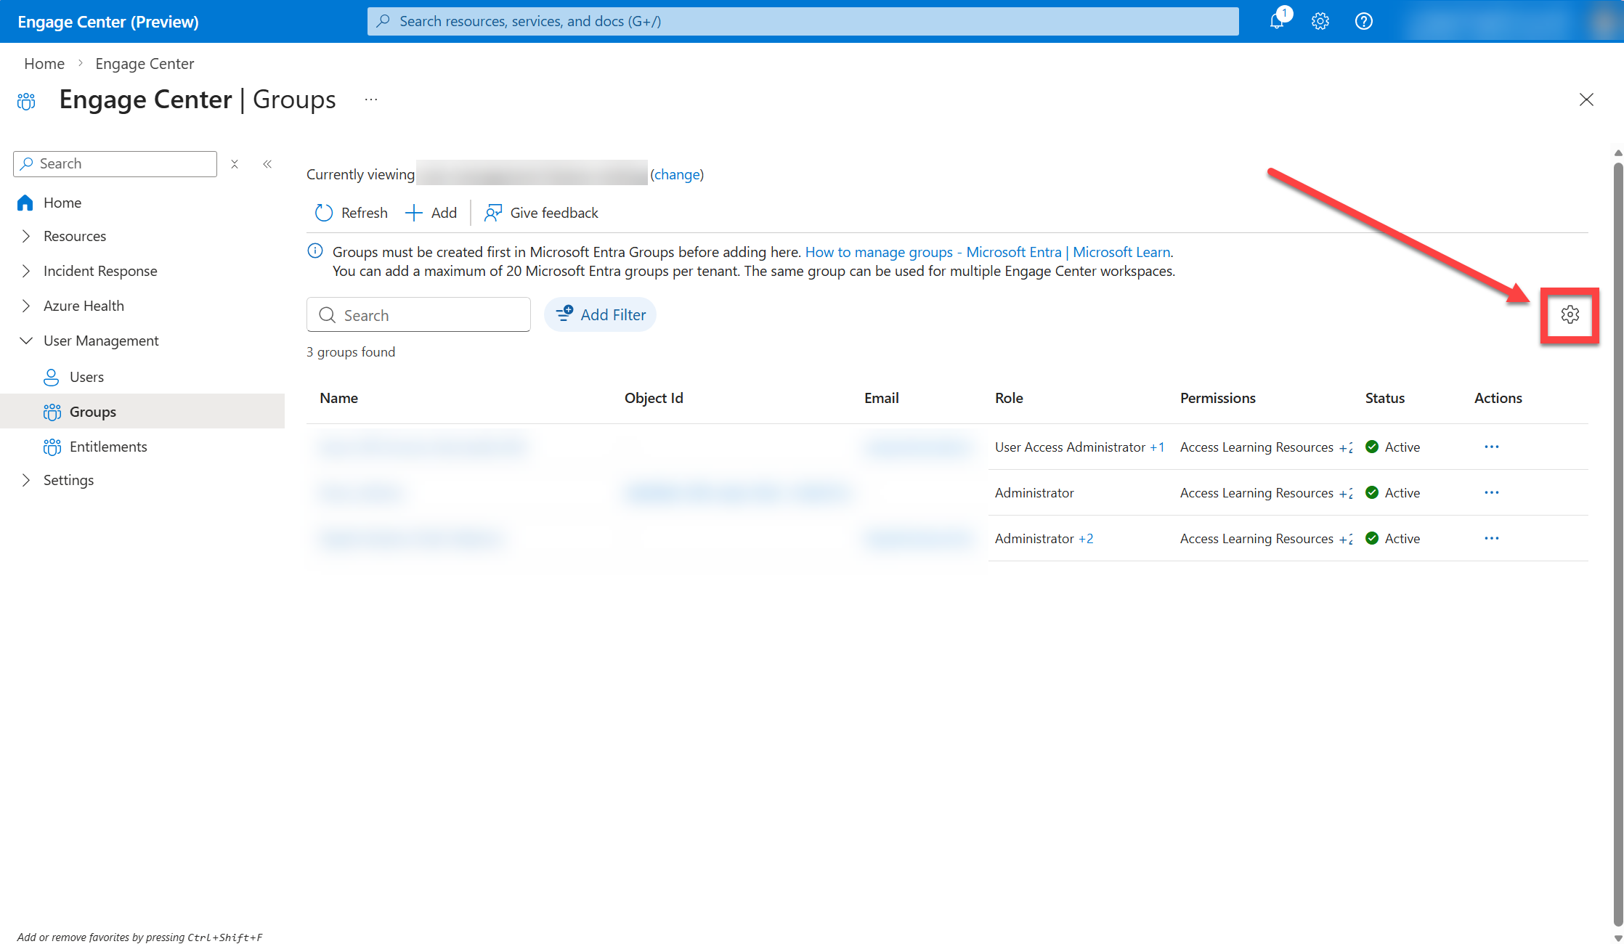Click the vertical scrollbar on the right
1624x944 pixels.
(1618, 545)
